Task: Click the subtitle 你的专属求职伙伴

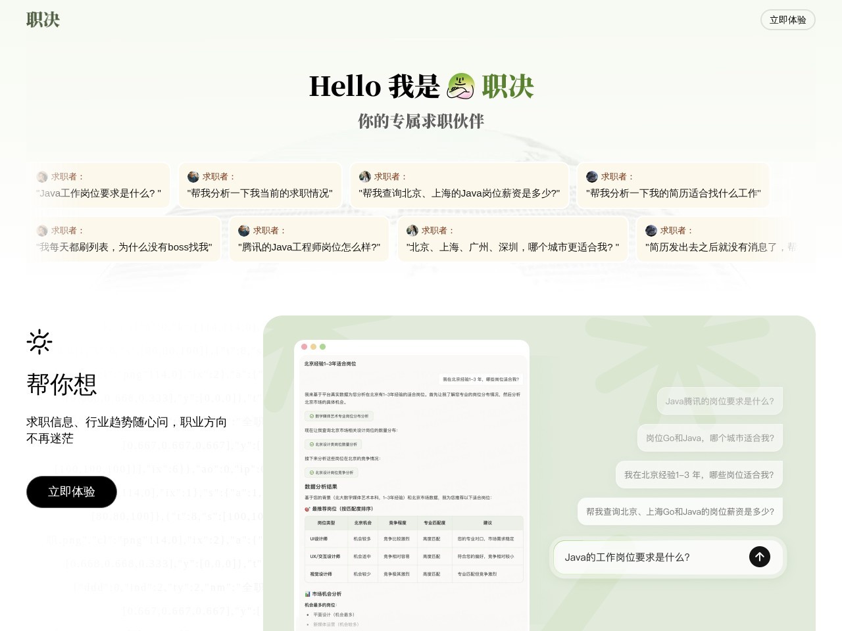Action: (x=421, y=121)
